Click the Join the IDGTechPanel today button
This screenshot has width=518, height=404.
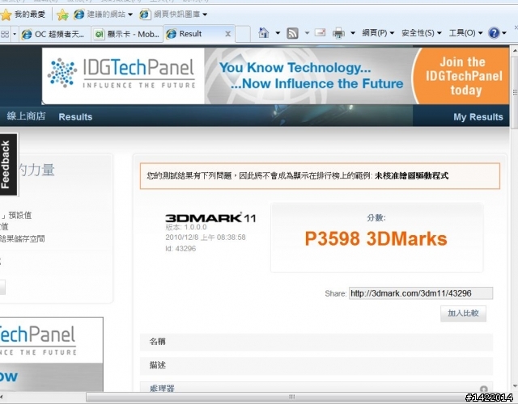coord(461,76)
